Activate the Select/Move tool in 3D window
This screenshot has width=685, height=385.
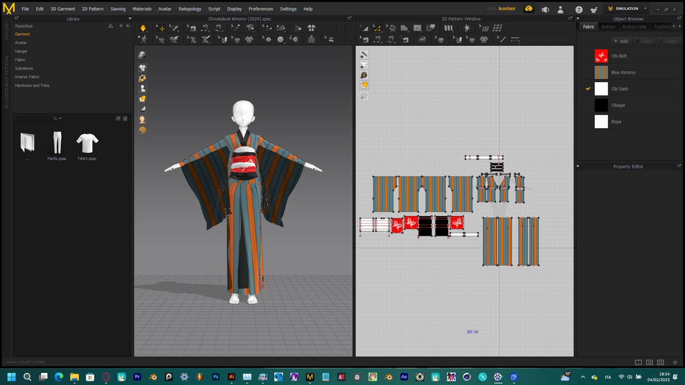point(161,28)
